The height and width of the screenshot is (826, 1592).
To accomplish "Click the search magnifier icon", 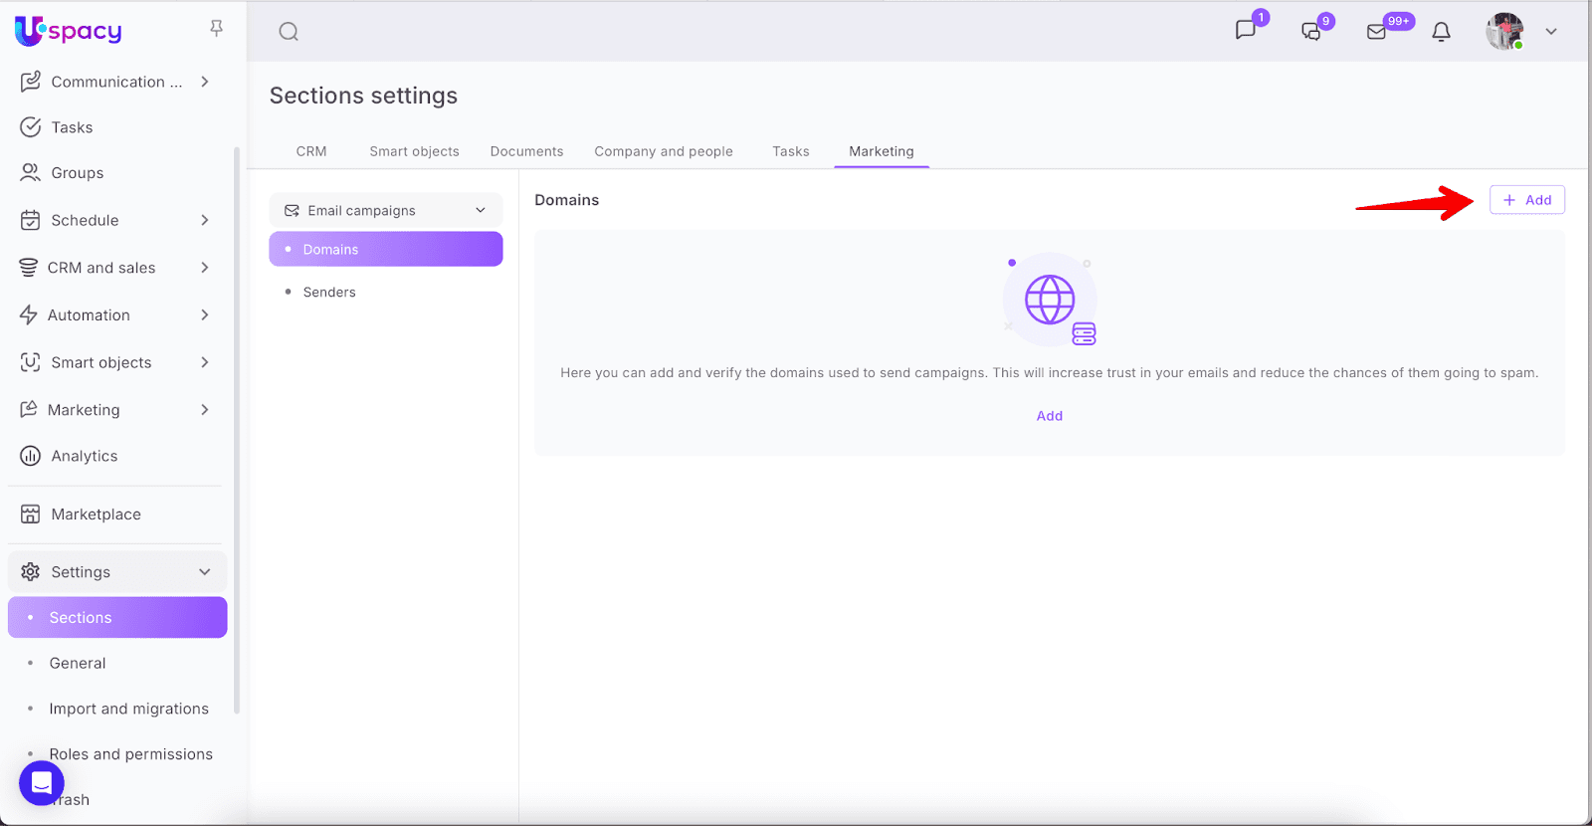I will (289, 32).
